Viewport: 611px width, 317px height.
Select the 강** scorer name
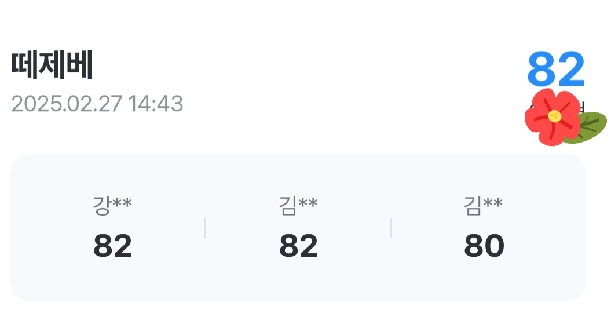(112, 205)
